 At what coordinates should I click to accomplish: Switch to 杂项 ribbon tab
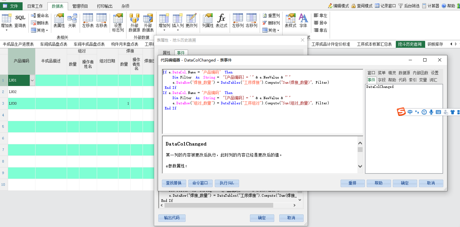pos(125,6)
